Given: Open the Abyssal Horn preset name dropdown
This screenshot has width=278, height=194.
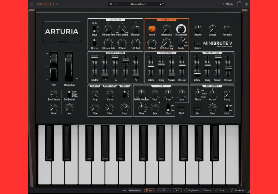Looking at the screenshot, I should tap(138, 4).
